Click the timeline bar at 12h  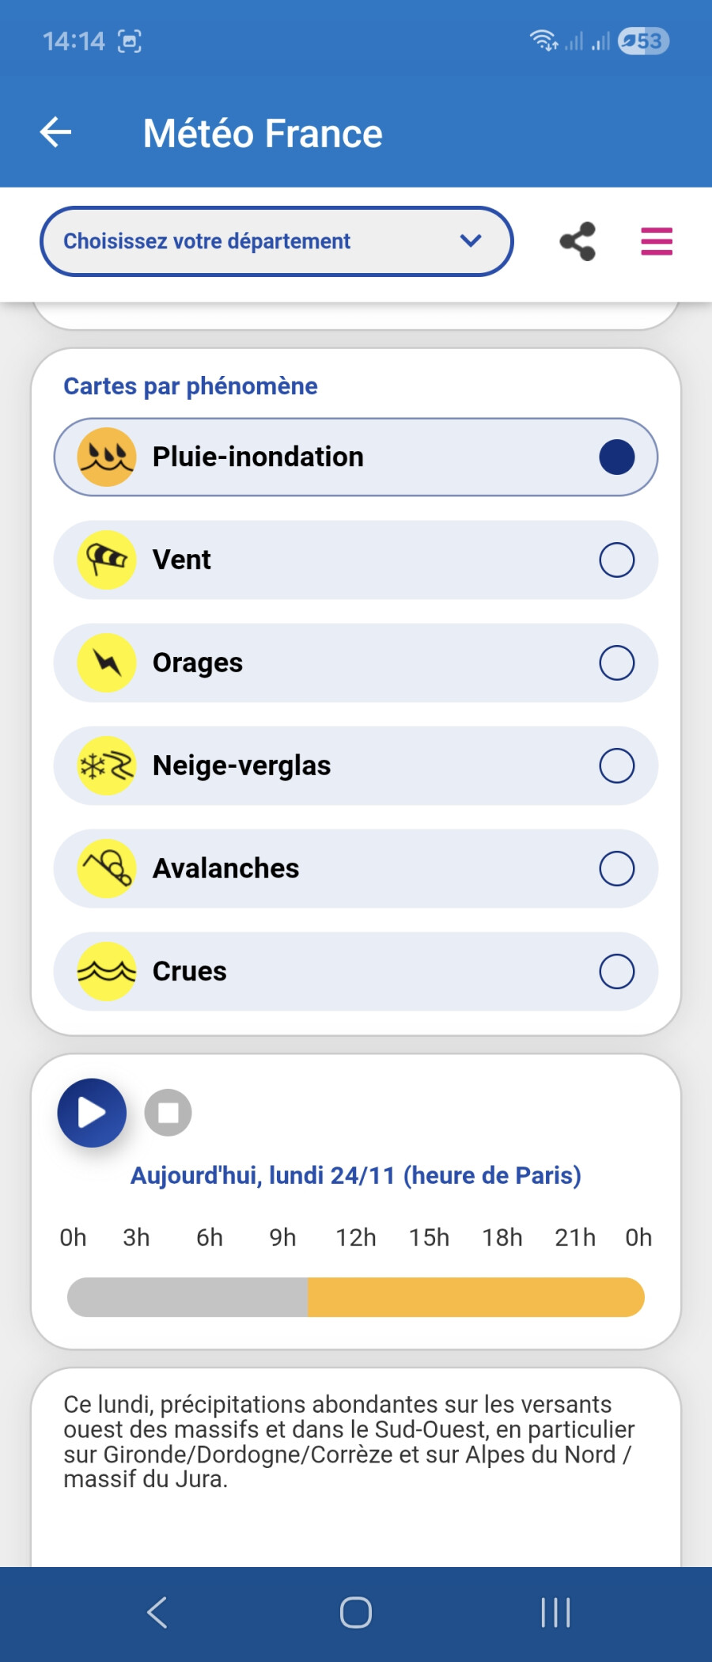click(356, 1297)
